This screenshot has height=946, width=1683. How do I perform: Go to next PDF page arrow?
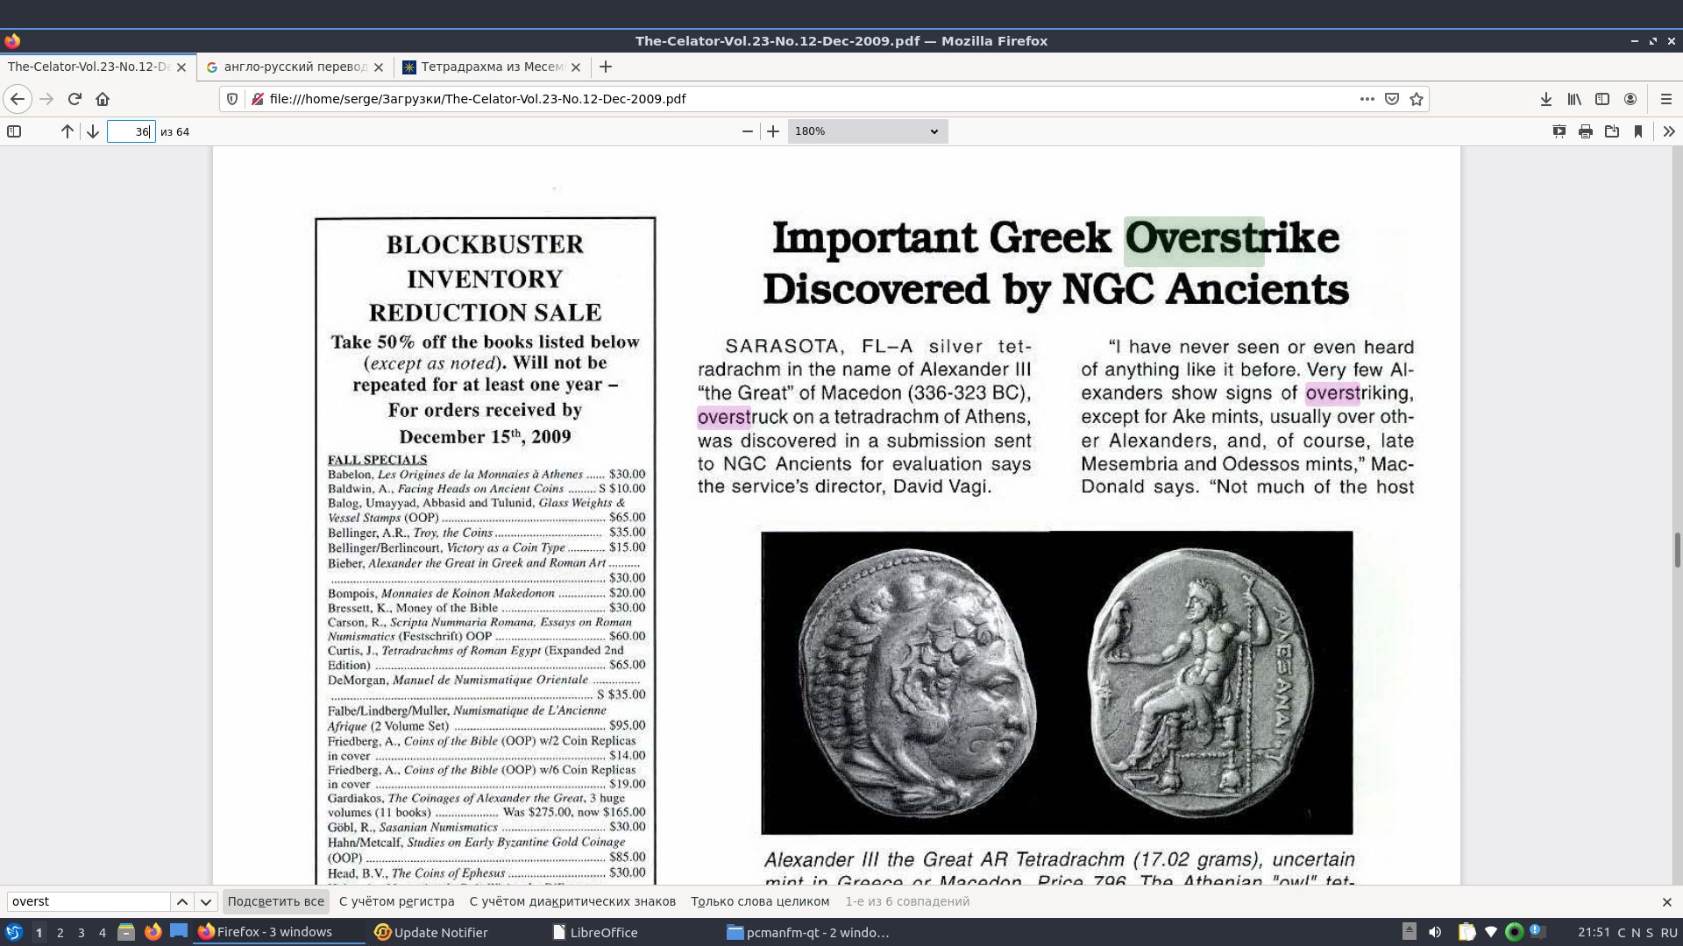coord(93,131)
